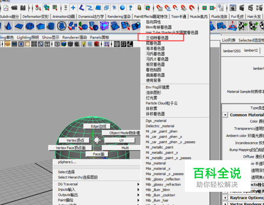Open the Lighting viewport menu
This screenshot has height=205, width=264.
point(28,37)
